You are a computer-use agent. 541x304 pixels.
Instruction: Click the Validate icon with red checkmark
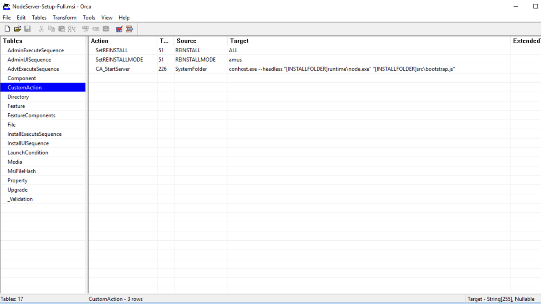tap(119, 29)
